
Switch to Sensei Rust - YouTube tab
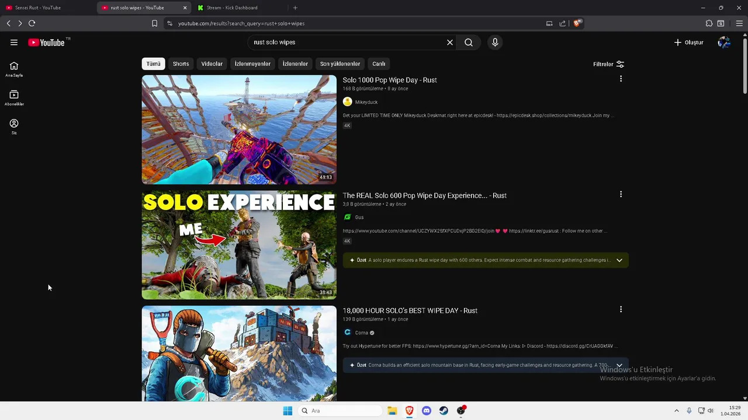47,8
